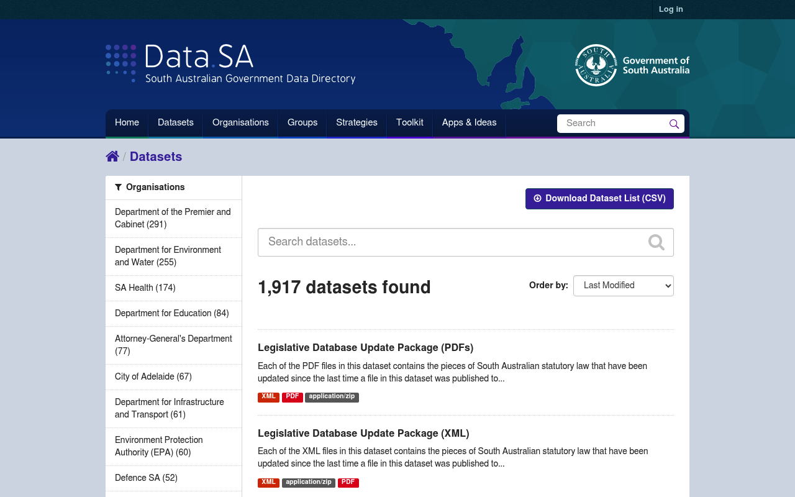Viewport: 795px width, 497px height.
Task: Click application/zip tag under the PDFs dataset
Action: pos(332,397)
